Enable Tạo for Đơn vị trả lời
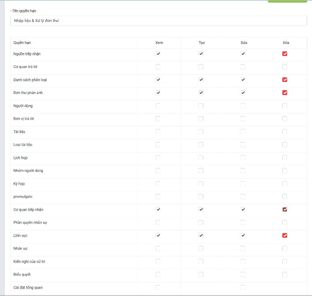312x296 pixels. point(201,119)
